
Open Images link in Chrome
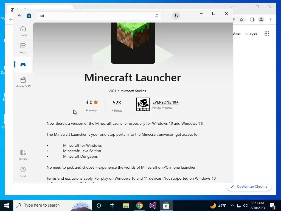[x=251, y=33]
